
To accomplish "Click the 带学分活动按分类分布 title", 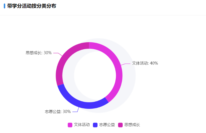I will (32, 6).
